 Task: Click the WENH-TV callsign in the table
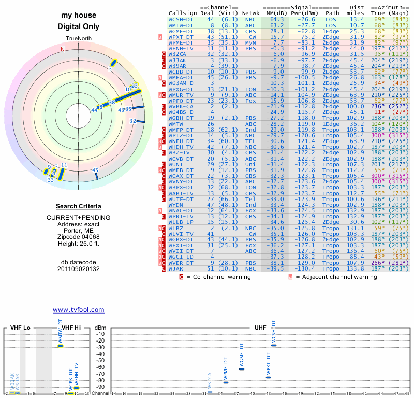coord(181,48)
